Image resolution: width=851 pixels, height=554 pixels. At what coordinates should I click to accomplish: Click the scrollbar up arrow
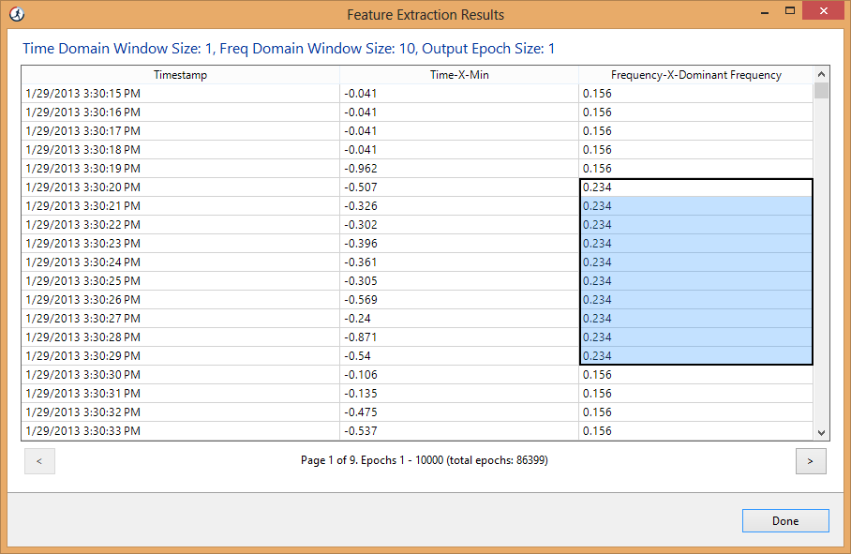coord(822,74)
